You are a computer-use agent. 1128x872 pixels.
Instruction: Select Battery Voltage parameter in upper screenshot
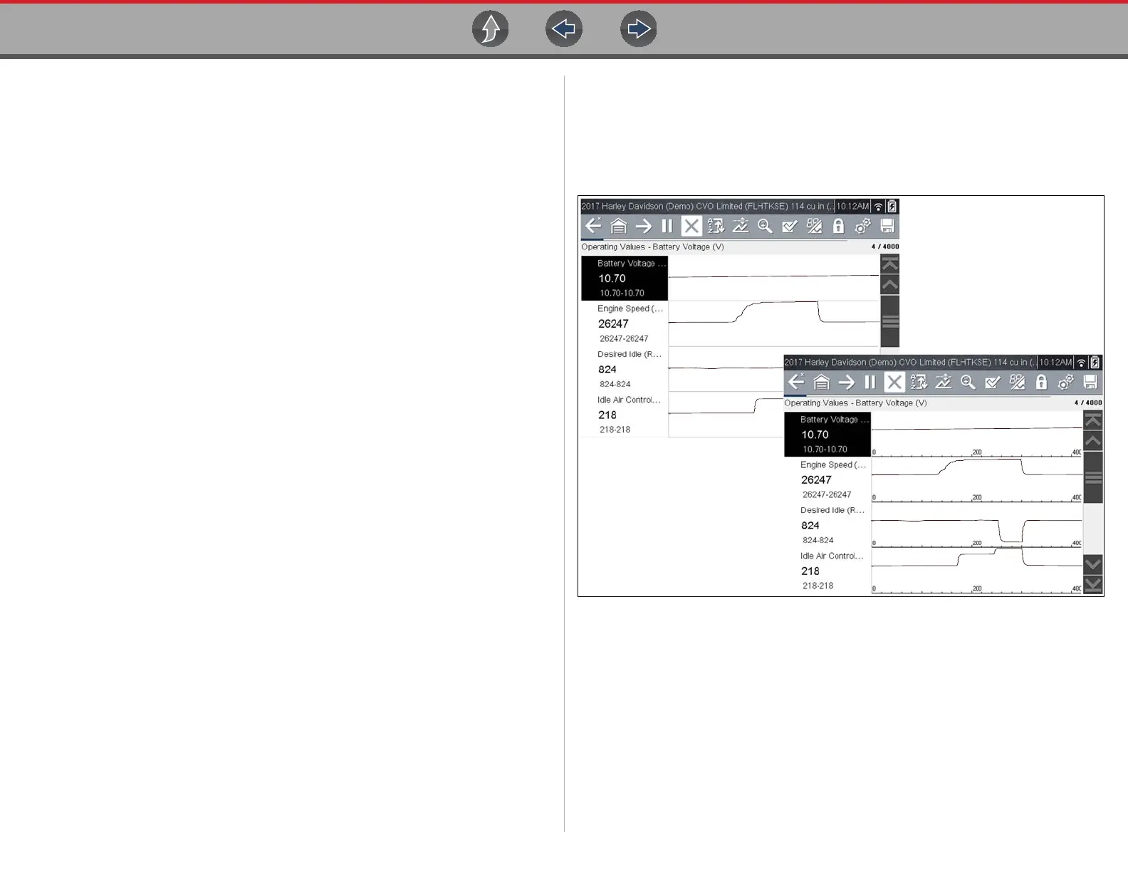(625, 278)
